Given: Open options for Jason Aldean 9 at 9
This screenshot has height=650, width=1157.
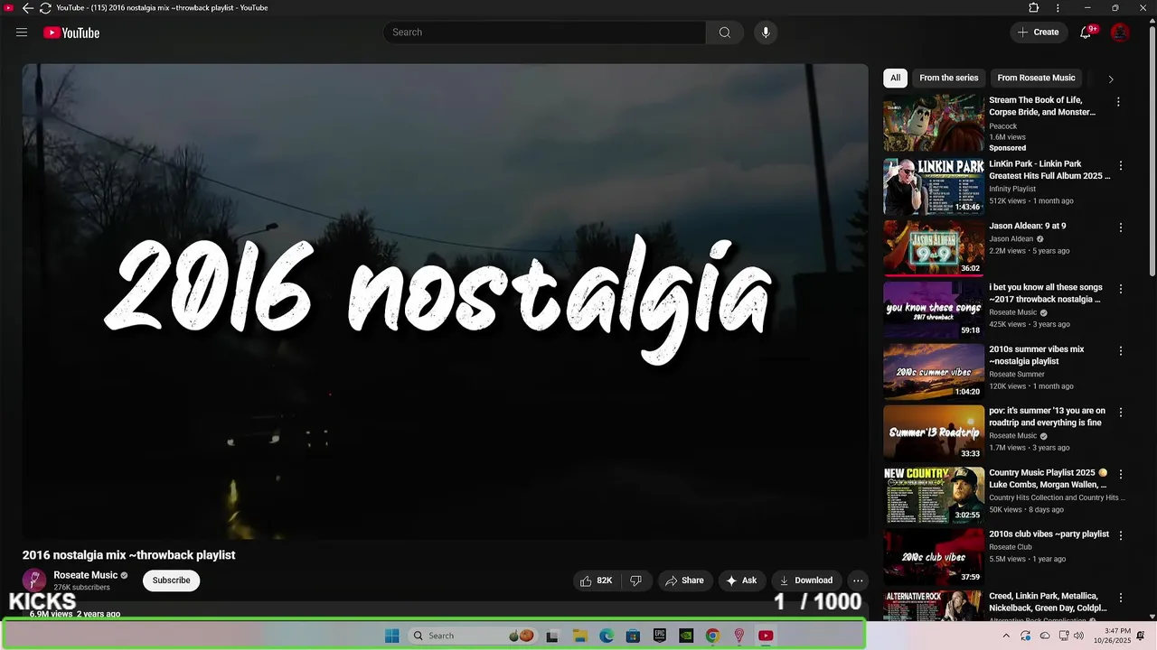Looking at the screenshot, I should (x=1121, y=227).
